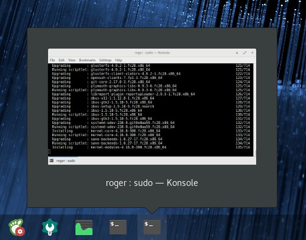
Task: Select the Konsole window preview thumbnail
Action: click(152, 106)
